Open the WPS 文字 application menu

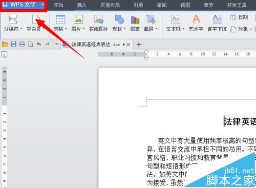pos(24,5)
